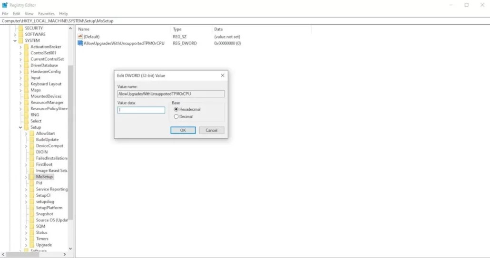Select the SetupPlatform tree item
Screen dimensions: 490x258
click(49, 208)
